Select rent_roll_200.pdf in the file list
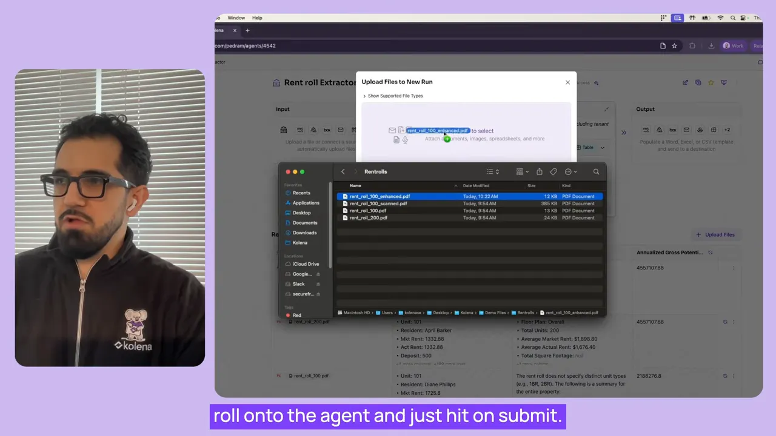Image resolution: width=776 pixels, height=436 pixels. click(369, 217)
